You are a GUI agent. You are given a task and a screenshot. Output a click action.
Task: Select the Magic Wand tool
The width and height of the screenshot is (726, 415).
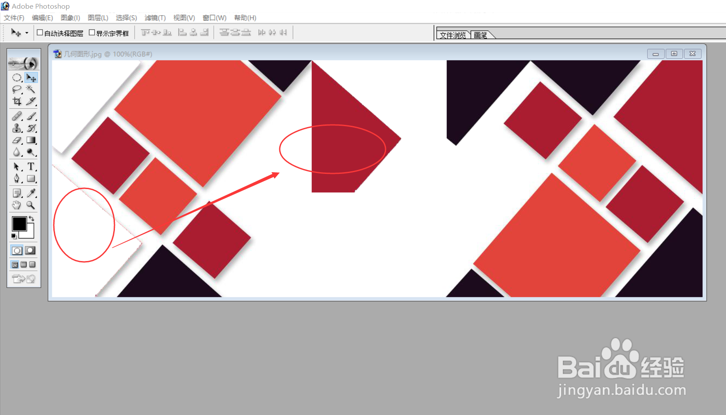pyautogui.click(x=31, y=89)
